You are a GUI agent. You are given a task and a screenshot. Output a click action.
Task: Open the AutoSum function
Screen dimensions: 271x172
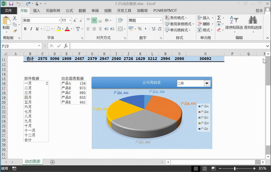[219, 18]
